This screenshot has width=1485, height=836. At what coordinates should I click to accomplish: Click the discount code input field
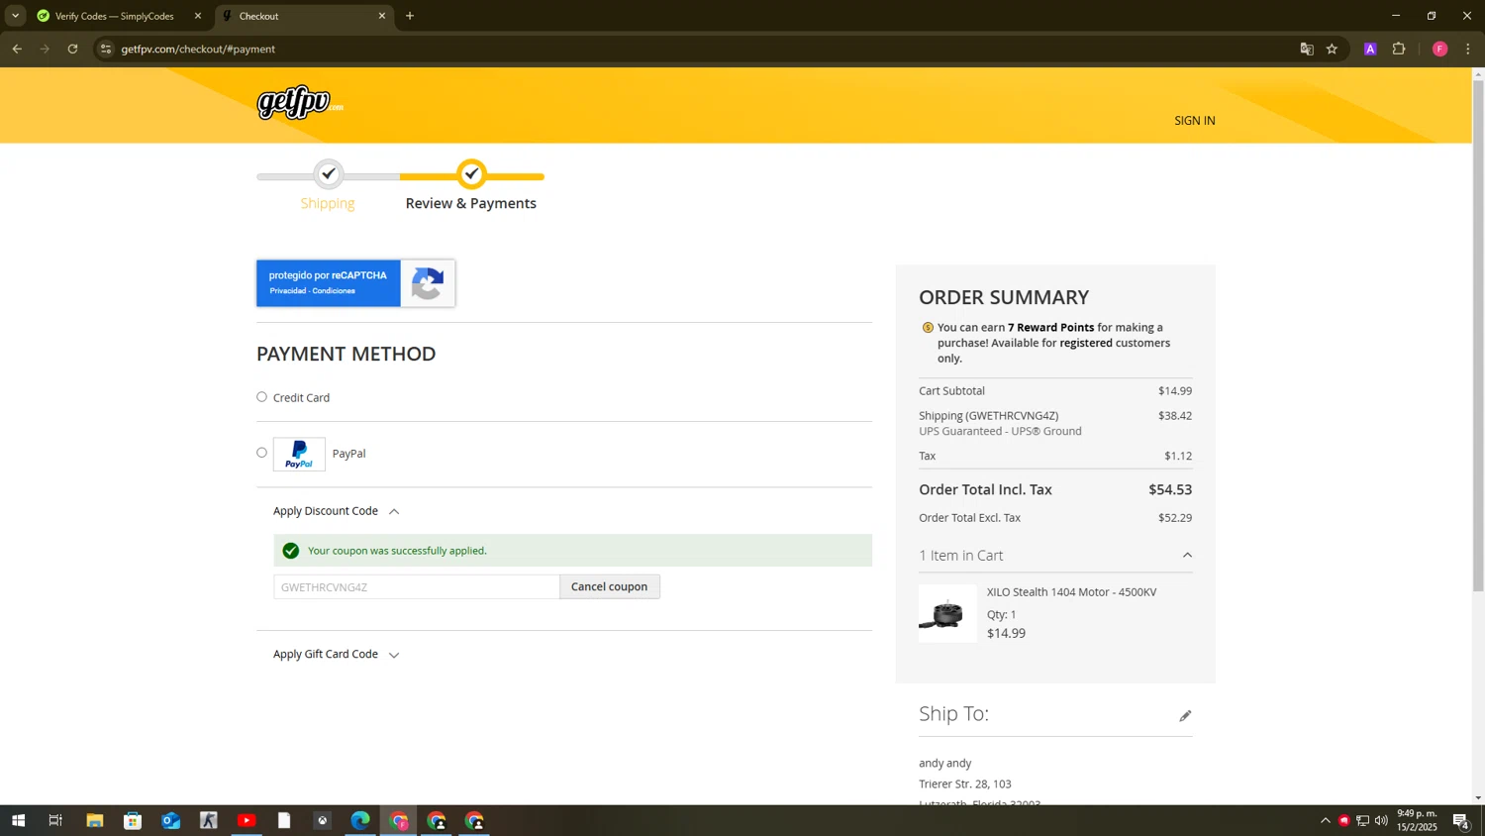click(x=417, y=587)
